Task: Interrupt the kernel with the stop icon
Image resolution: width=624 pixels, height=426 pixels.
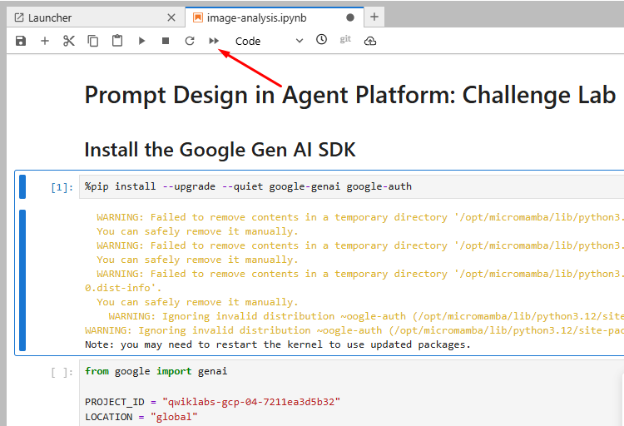Action: tap(166, 41)
